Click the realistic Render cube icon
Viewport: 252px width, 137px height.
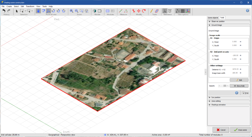click(x=94, y=11)
